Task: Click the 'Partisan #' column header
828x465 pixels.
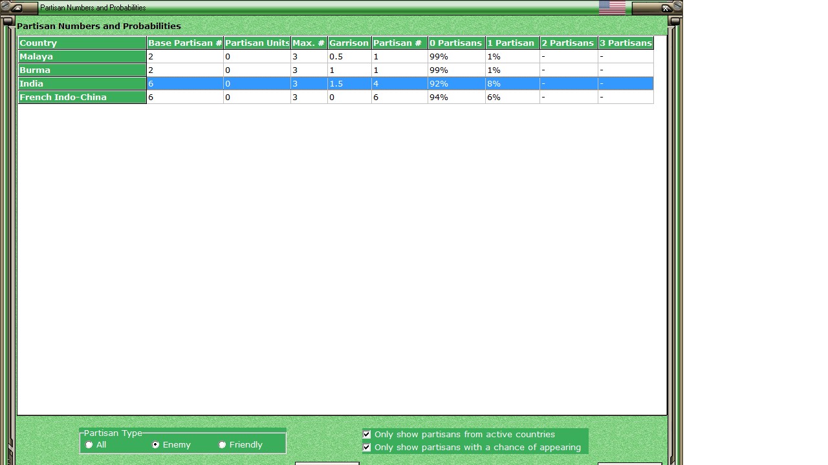Action: point(399,43)
